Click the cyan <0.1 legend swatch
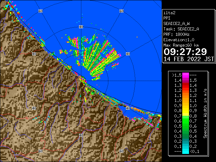 [x=185, y=152]
